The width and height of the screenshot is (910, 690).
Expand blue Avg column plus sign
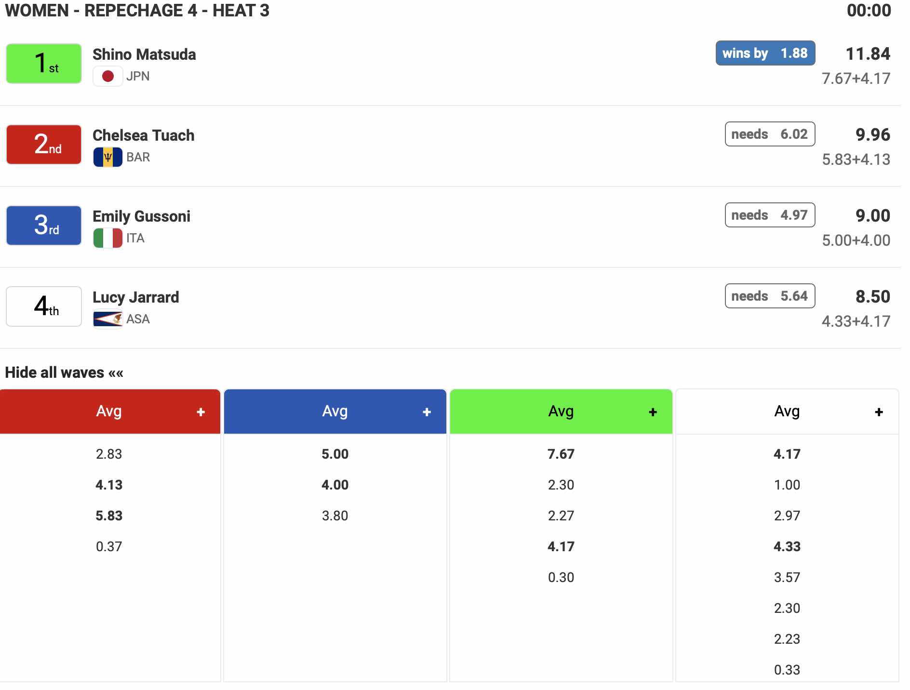point(427,412)
